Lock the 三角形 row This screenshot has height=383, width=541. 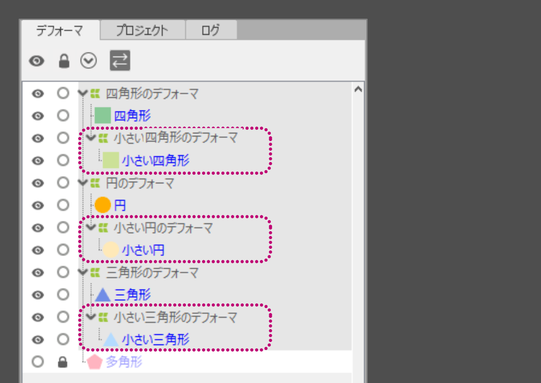63,294
